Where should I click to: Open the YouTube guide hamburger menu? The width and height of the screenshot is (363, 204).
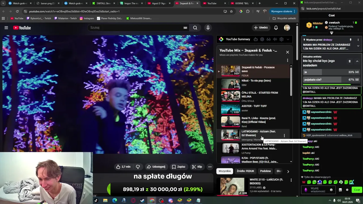[6, 28]
